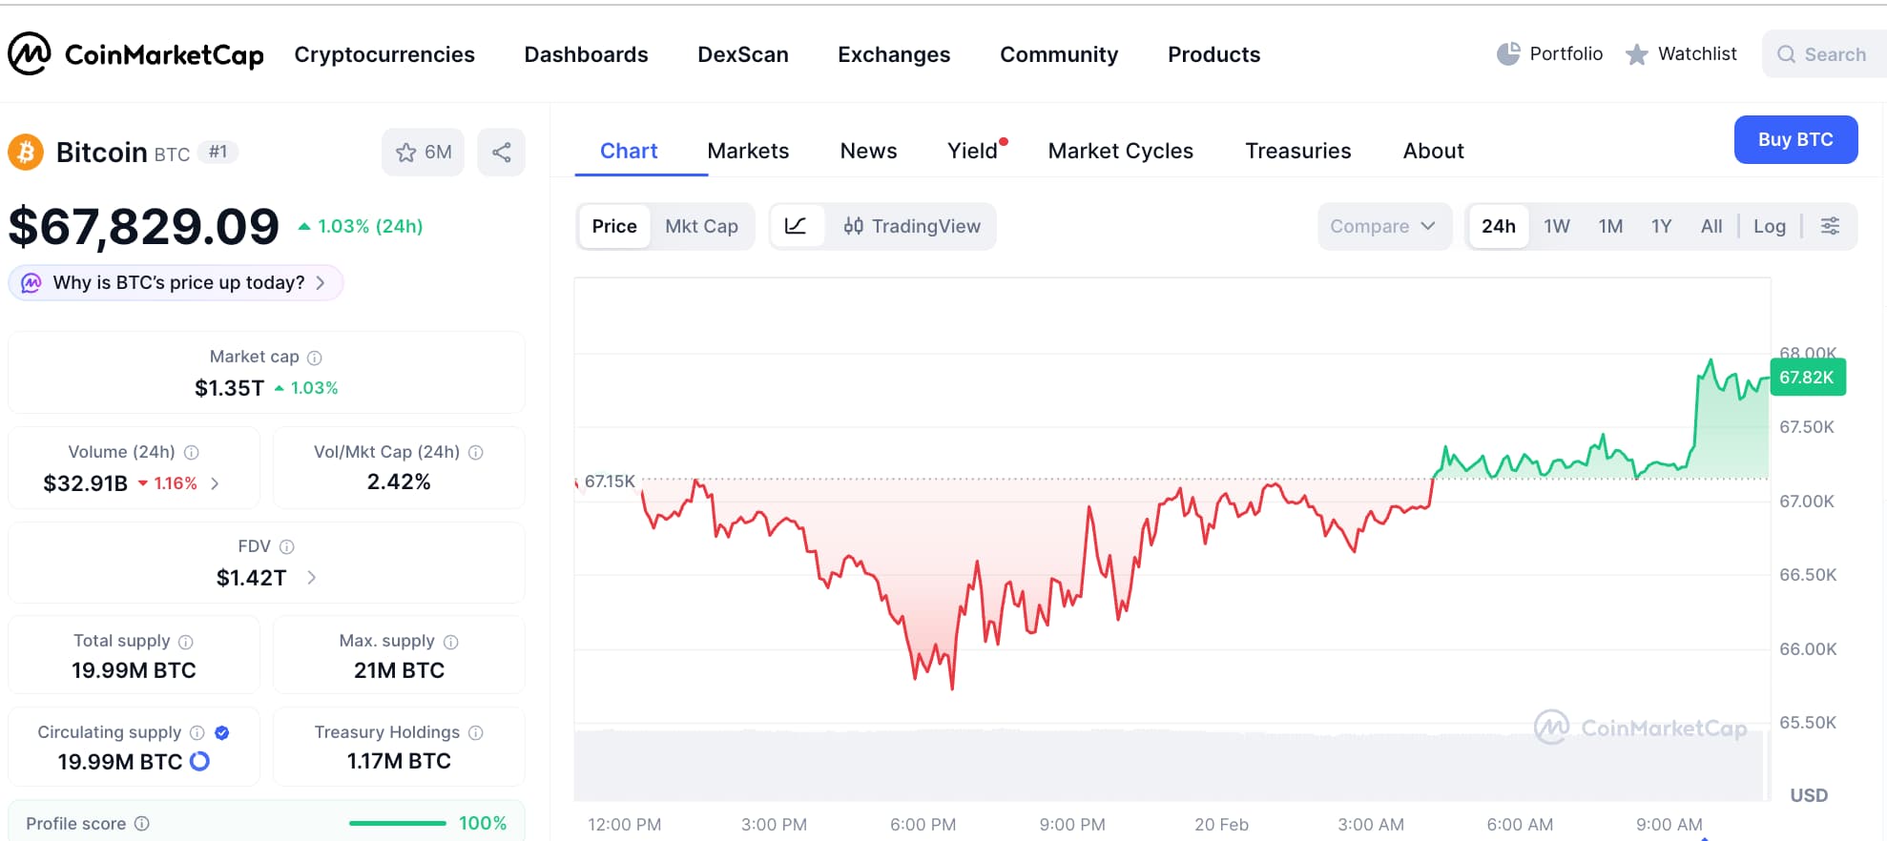Click the 2.42% Vol/Mkt Cap value
The width and height of the screenshot is (1887, 841).
(x=399, y=482)
